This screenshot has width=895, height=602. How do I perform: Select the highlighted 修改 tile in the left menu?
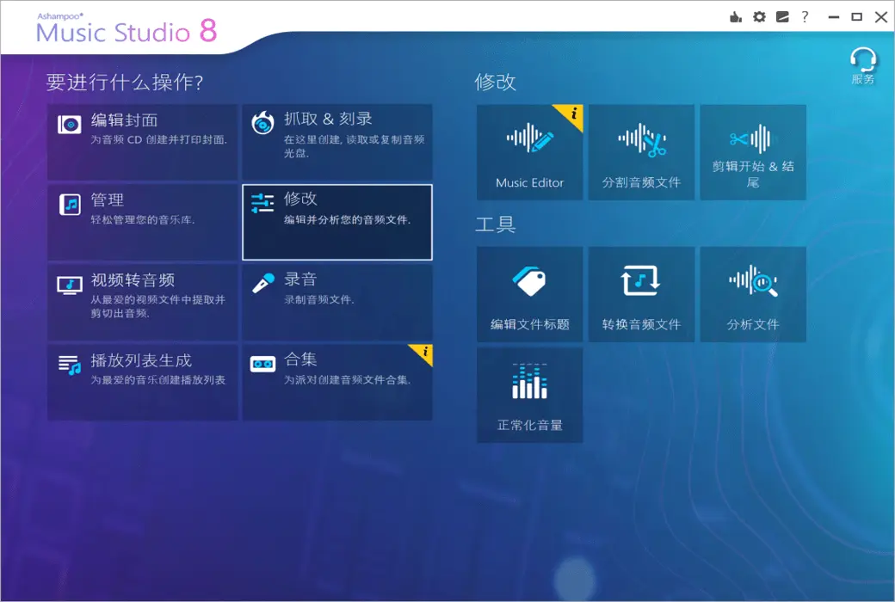(336, 222)
